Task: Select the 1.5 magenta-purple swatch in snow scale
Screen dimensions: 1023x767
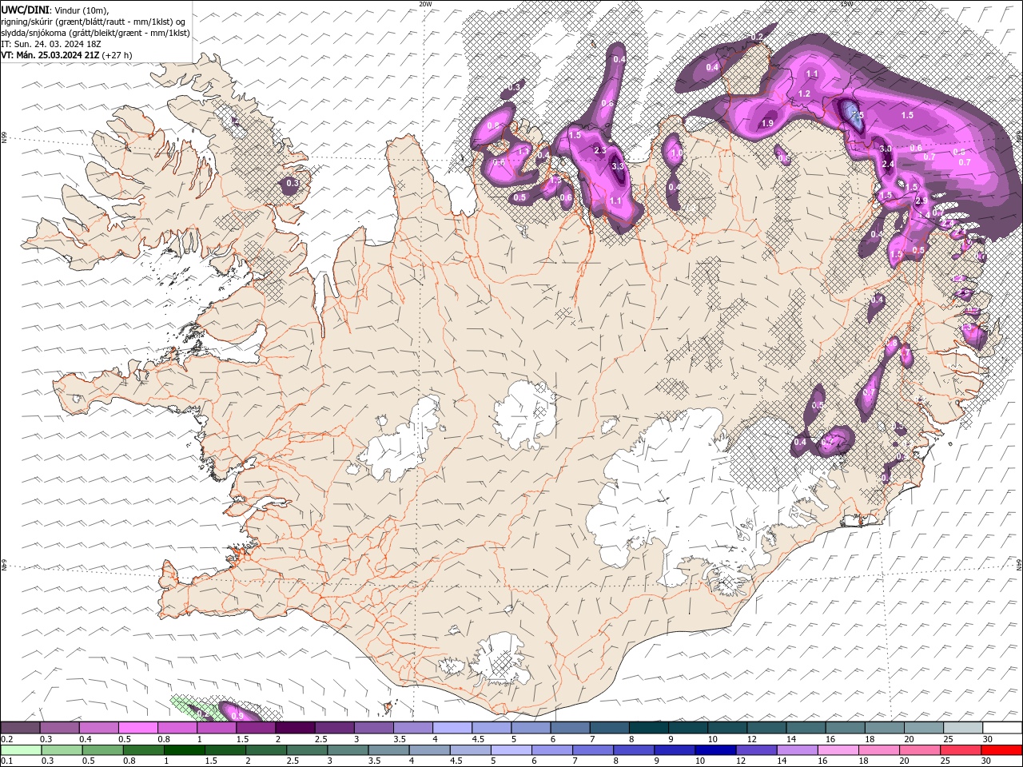Action: pos(255,728)
